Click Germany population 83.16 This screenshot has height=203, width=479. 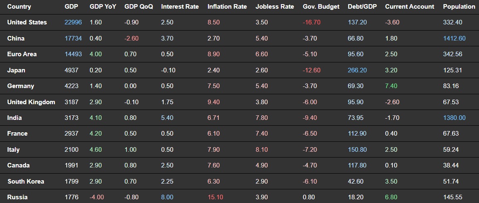451,86
